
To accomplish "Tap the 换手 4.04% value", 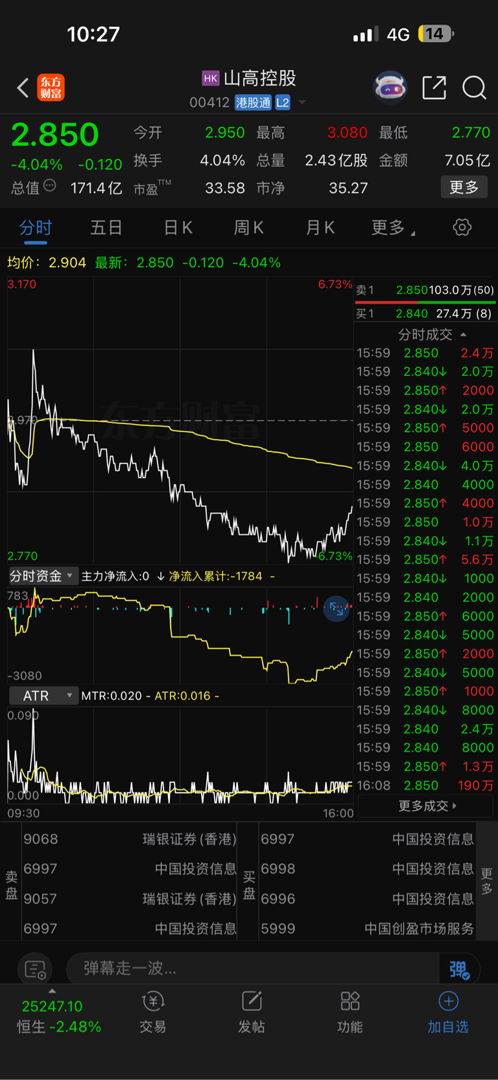I will tap(222, 160).
